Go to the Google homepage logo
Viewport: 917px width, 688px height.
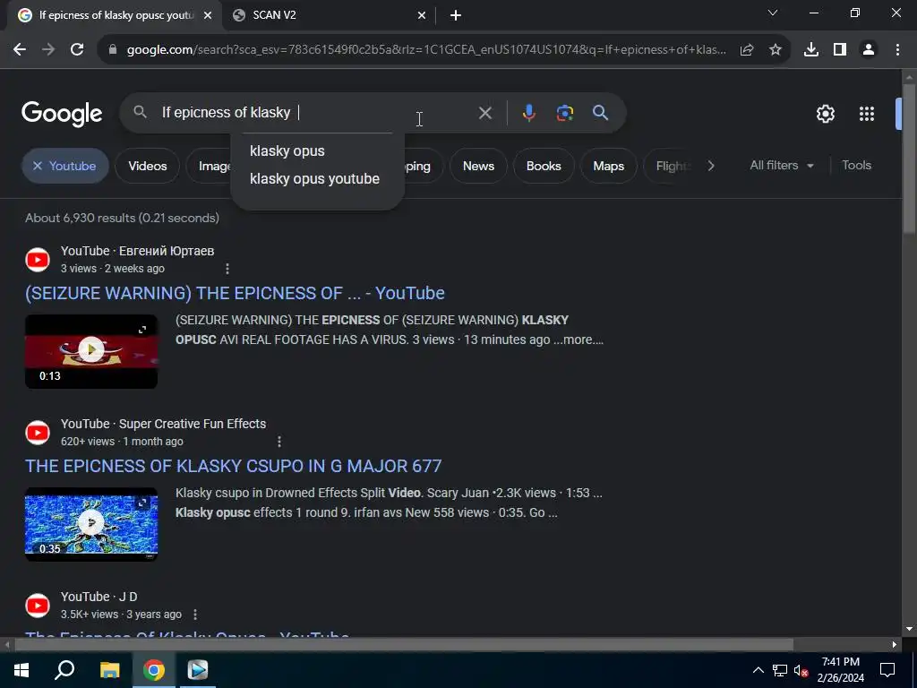[x=62, y=114]
